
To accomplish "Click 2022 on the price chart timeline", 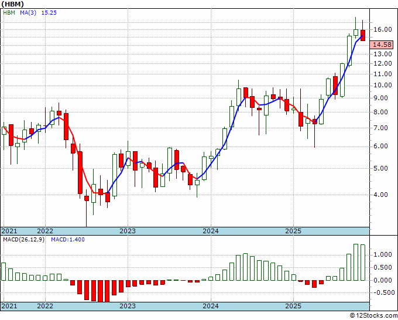I will pyautogui.click(x=45, y=231).
